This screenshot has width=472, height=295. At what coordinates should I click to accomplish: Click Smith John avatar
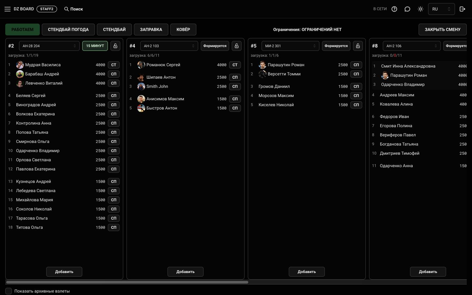141,87
